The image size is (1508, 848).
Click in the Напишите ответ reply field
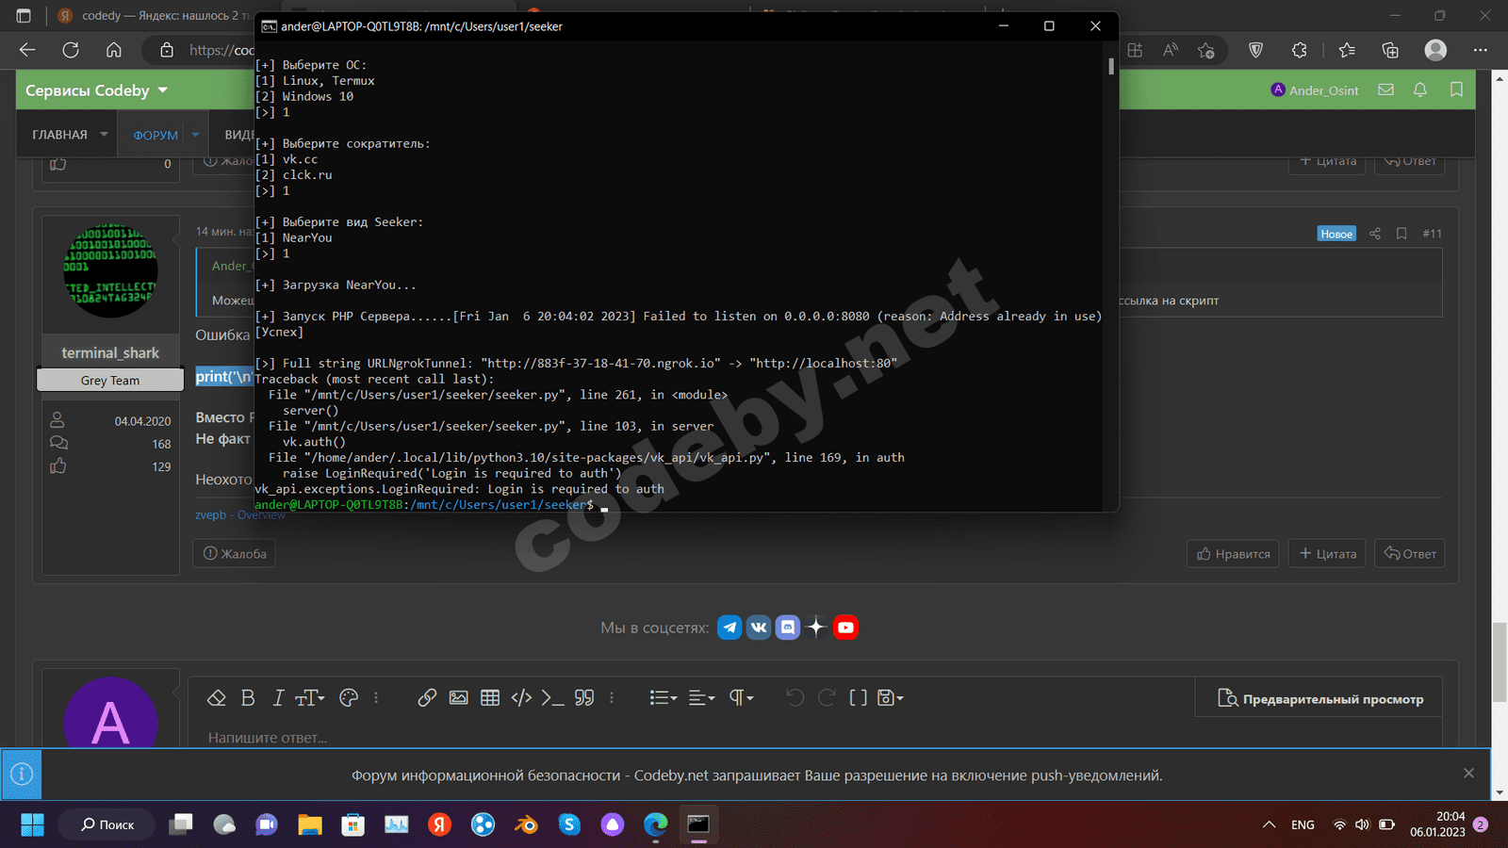point(660,738)
